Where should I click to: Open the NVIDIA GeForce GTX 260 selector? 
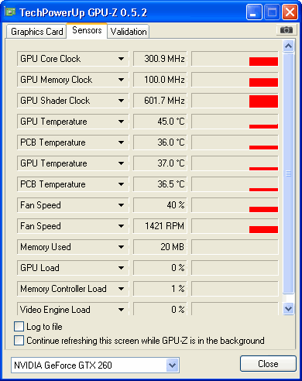pos(95,366)
